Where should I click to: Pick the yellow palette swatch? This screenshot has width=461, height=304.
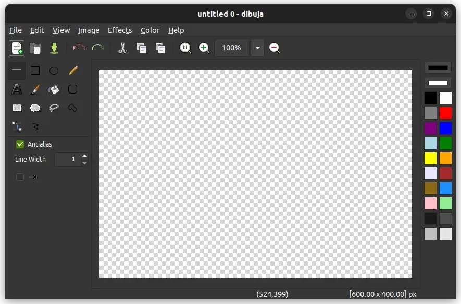coord(430,158)
